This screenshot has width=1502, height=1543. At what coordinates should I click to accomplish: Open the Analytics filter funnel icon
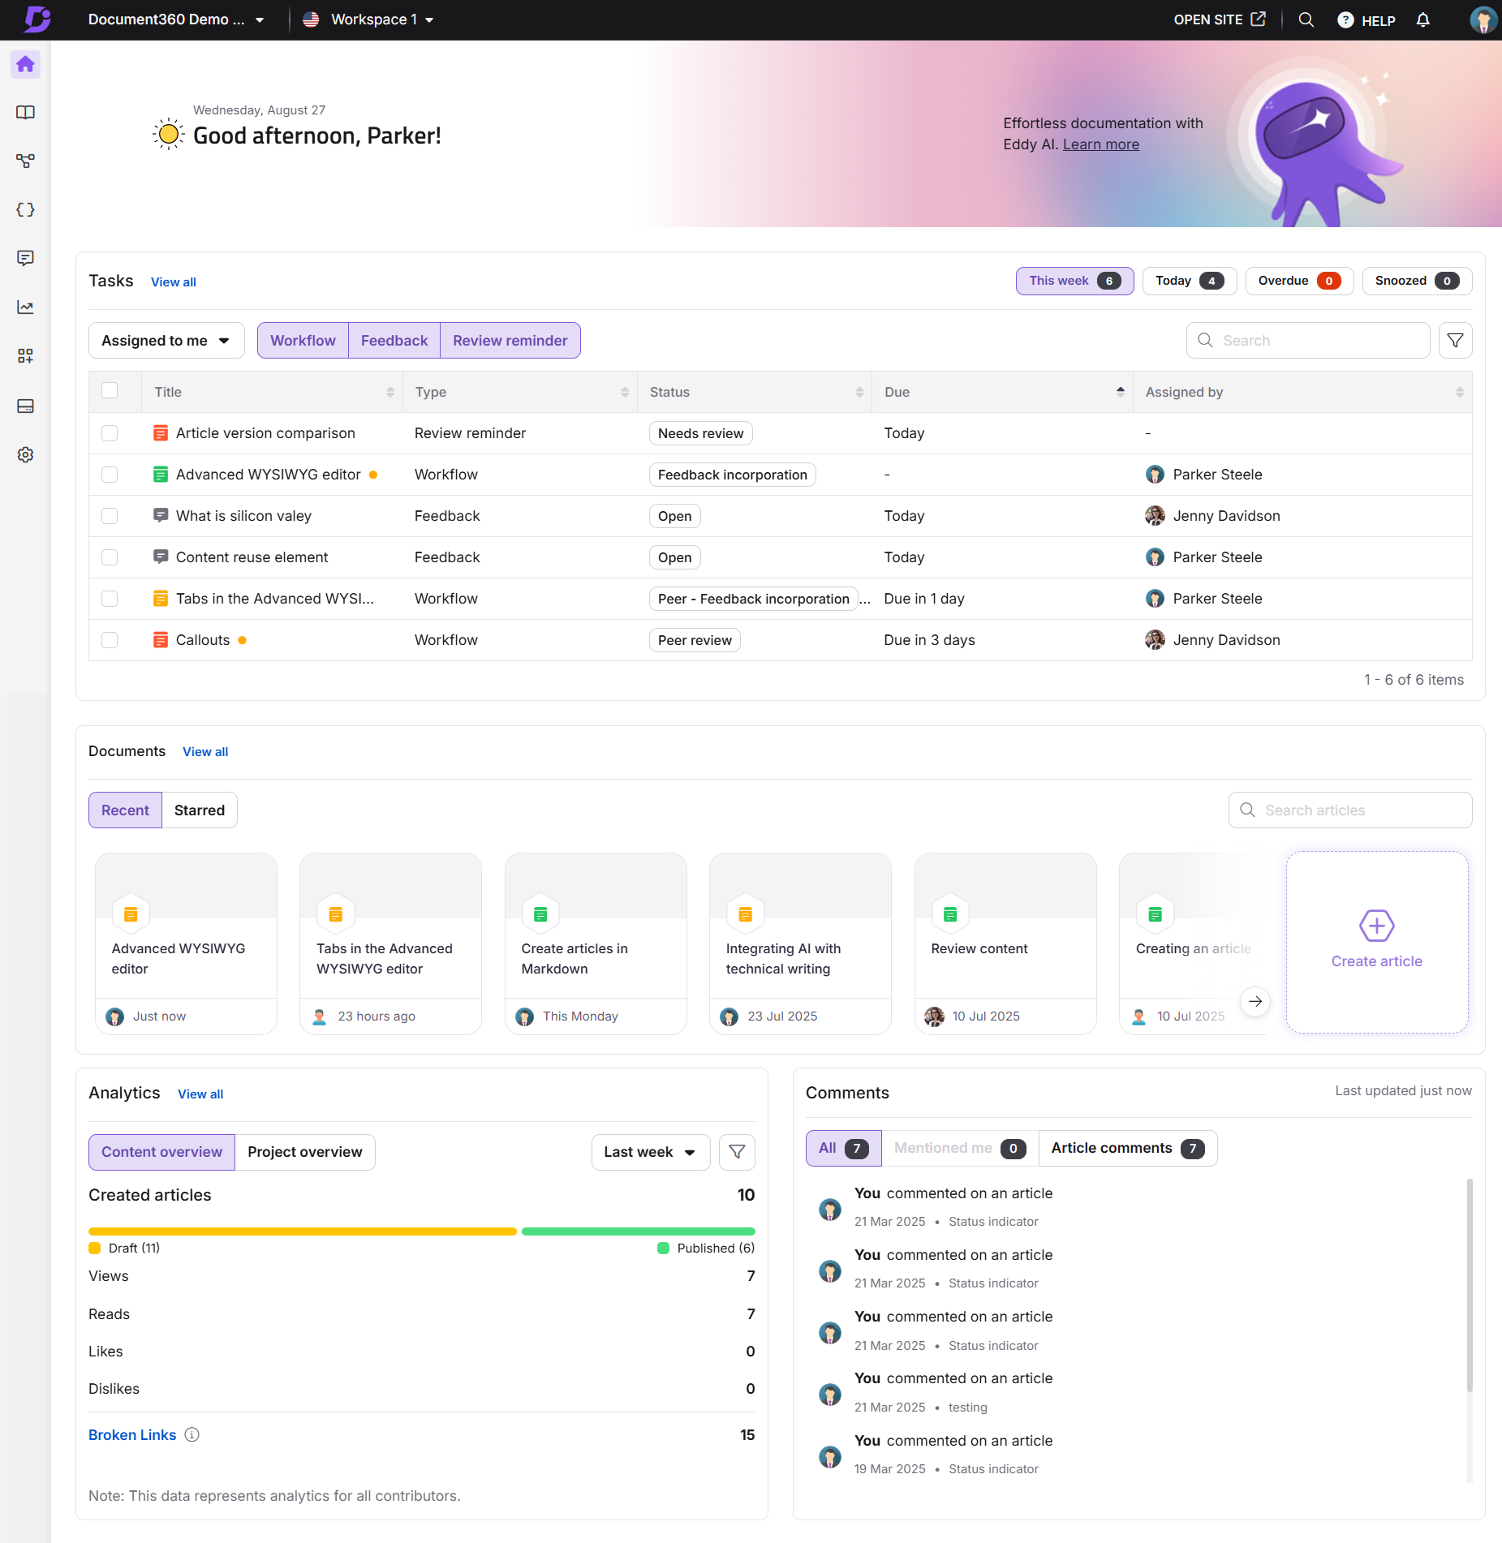(x=737, y=1152)
